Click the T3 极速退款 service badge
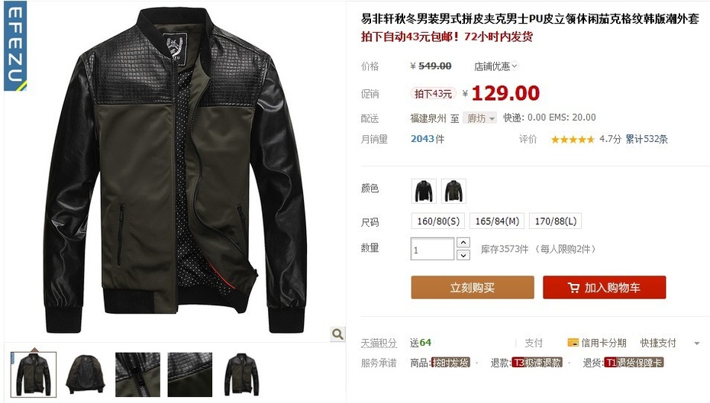 click(537, 363)
